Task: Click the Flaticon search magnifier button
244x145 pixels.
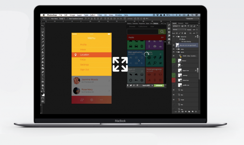Action: [162, 32]
